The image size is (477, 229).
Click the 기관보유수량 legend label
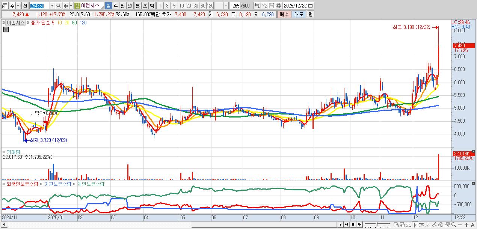57,184
